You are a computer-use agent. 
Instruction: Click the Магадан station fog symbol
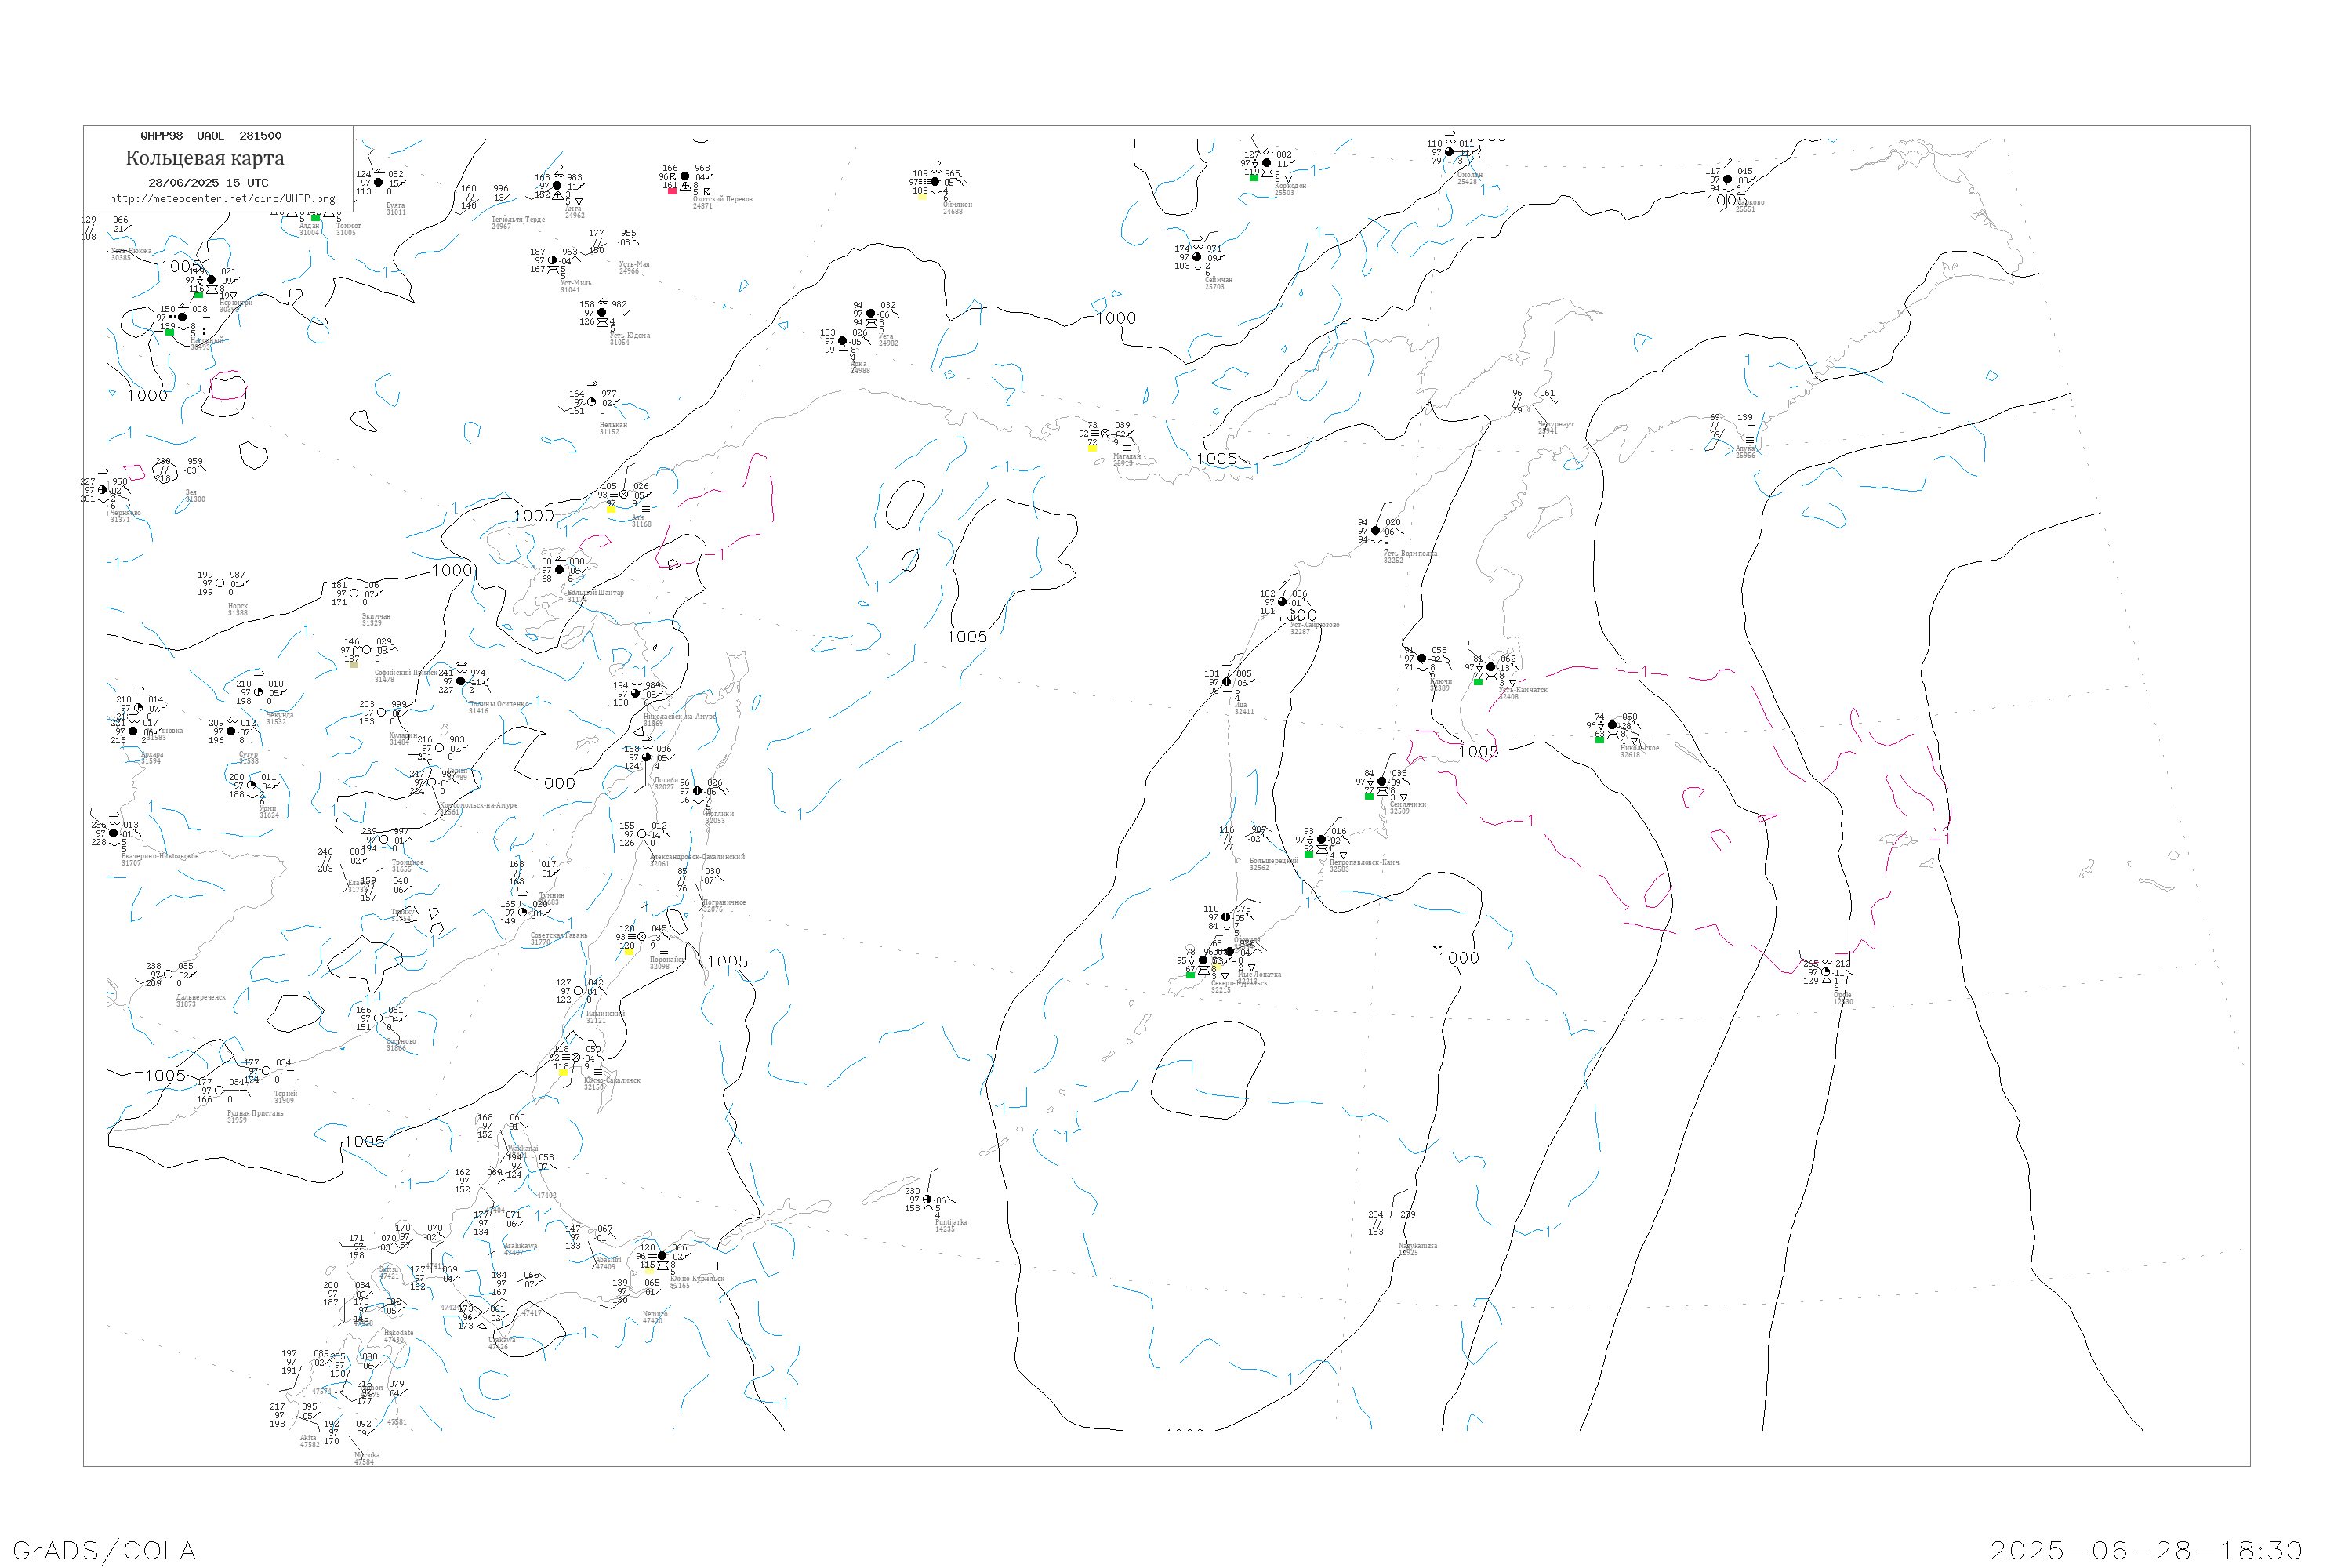[x=1095, y=433]
